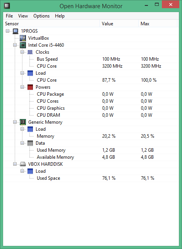The image size is (182, 249).
Task: Click the Generic Memory chip icon
Action: coord(23,122)
